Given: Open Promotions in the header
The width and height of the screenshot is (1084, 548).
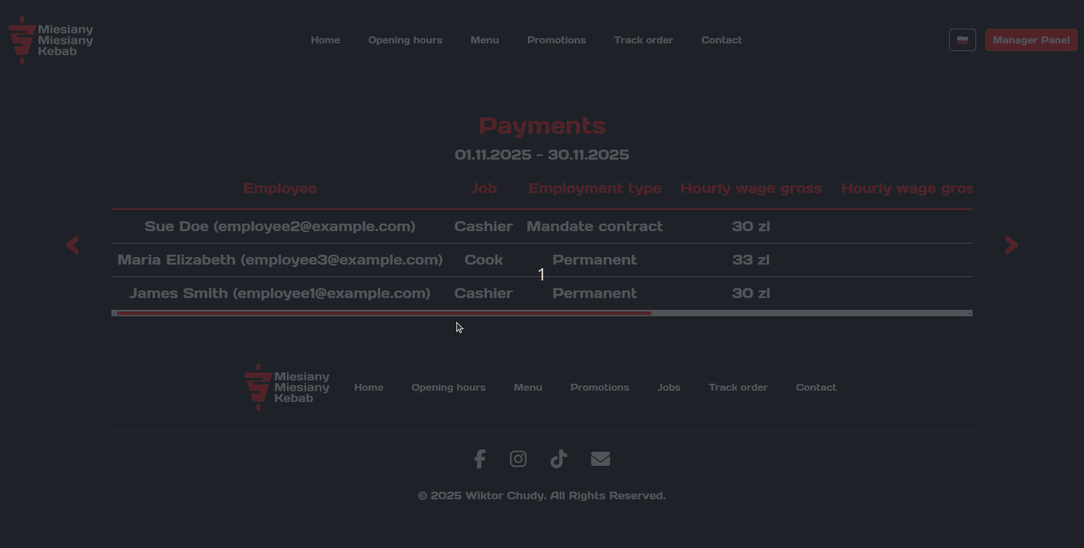Looking at the screenshot, I should 556,40.
